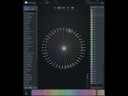Open the hamburger main menu
Image resolution: width=128 pixels, height=96 pixels.
pos(102,3)
